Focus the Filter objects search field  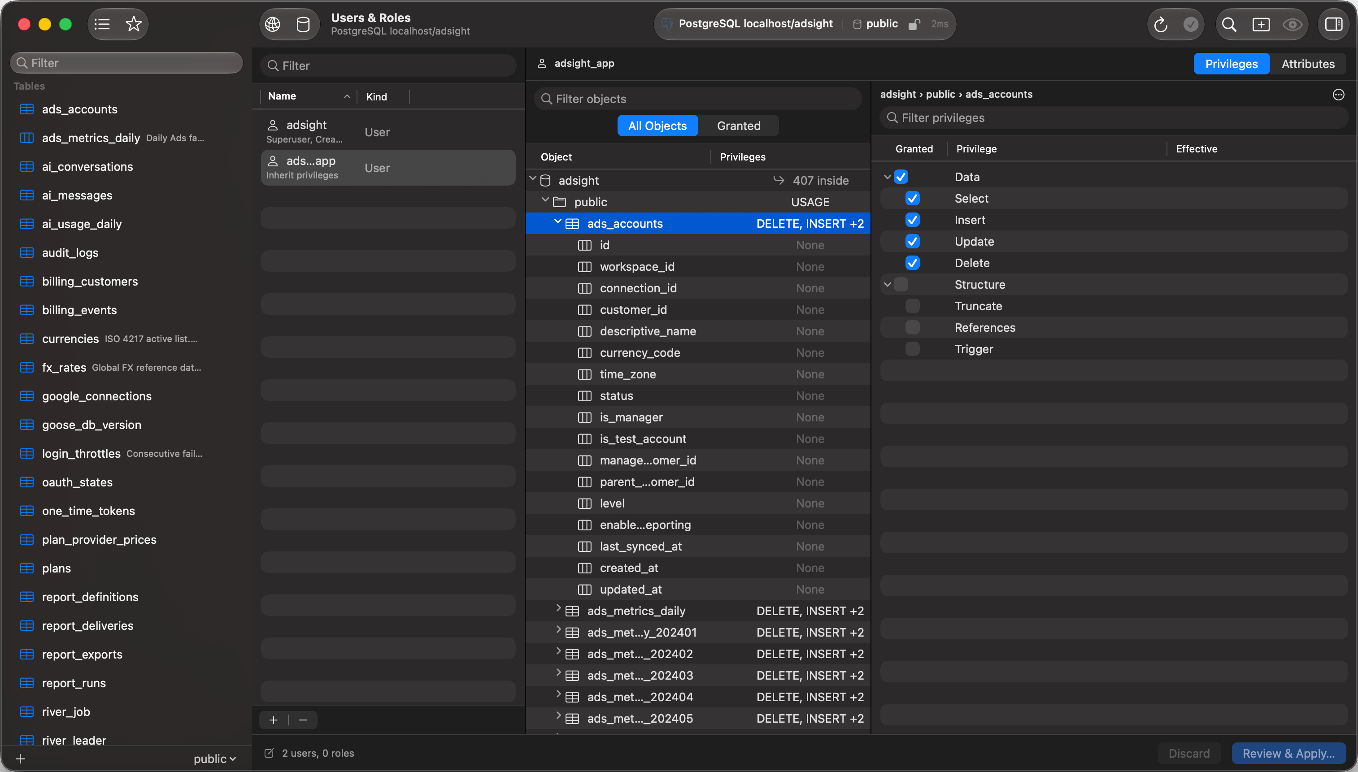(x=697, y=99)
